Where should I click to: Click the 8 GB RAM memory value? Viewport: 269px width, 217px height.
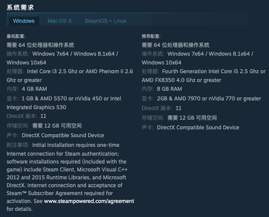click(169, 89)
